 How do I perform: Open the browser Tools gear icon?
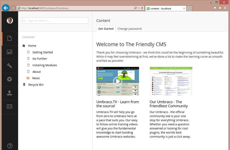tap(225, 8)
